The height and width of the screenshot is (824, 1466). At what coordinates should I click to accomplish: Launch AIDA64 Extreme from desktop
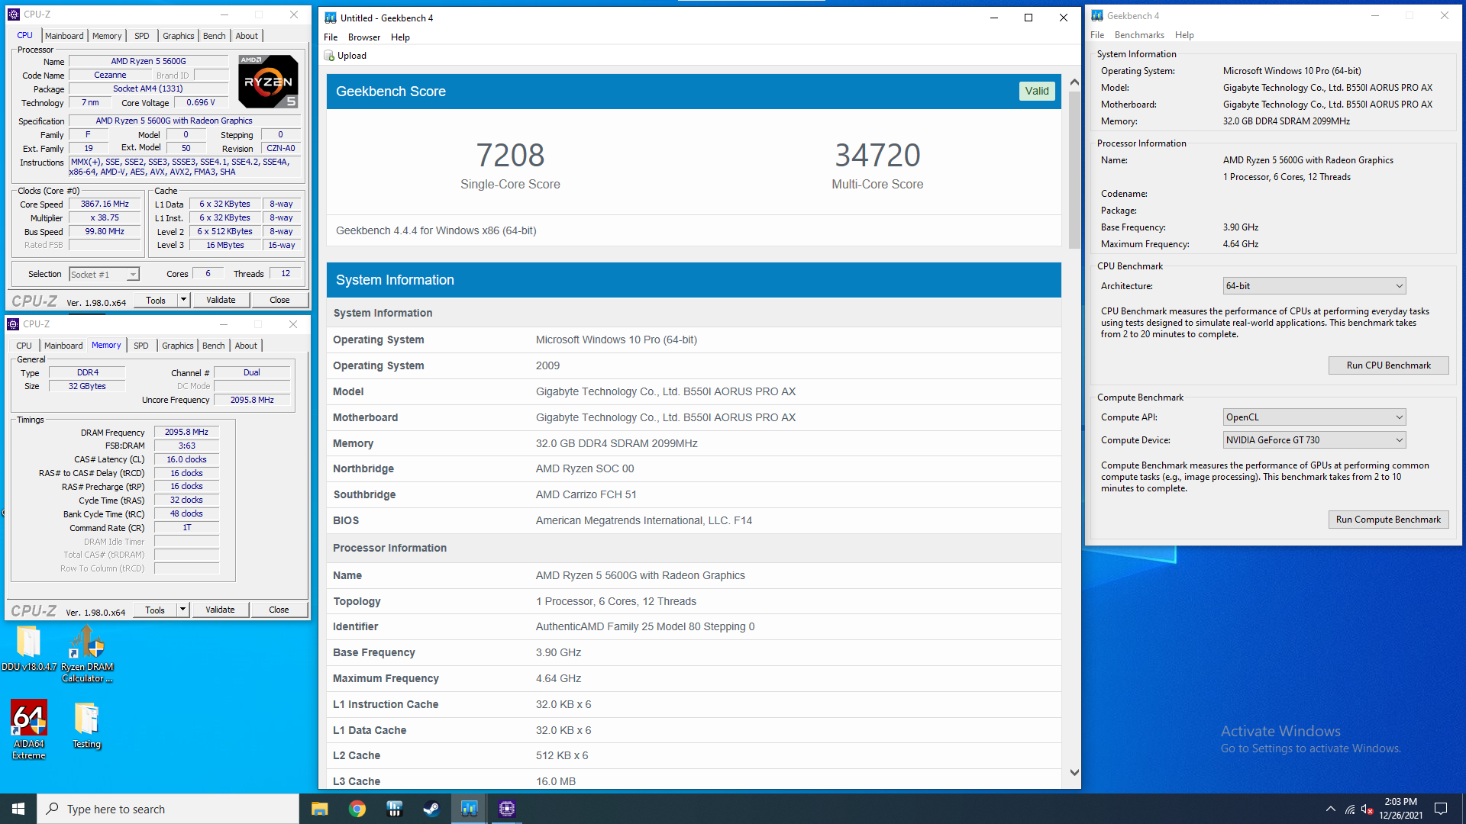[x=29, y=729]
